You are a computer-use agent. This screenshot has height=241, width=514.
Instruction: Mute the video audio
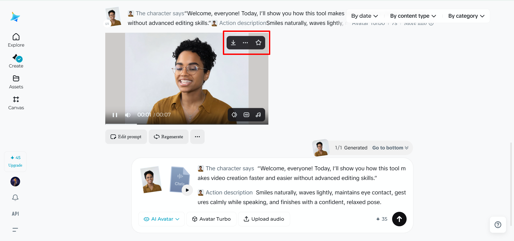pos(128,115)
